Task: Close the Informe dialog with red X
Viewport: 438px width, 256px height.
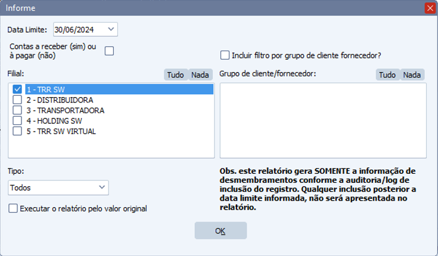Action: (x=430, y=8)
